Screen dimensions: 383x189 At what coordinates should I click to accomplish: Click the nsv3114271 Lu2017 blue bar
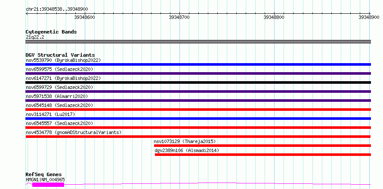(x=198, y=119)
